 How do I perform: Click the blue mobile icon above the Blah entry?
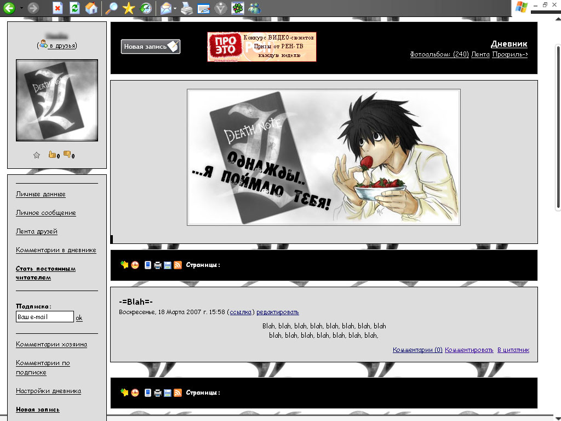[147, 265]
